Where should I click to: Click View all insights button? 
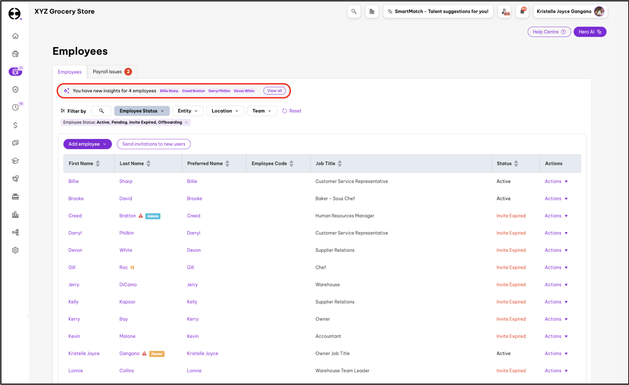[274, 91]
